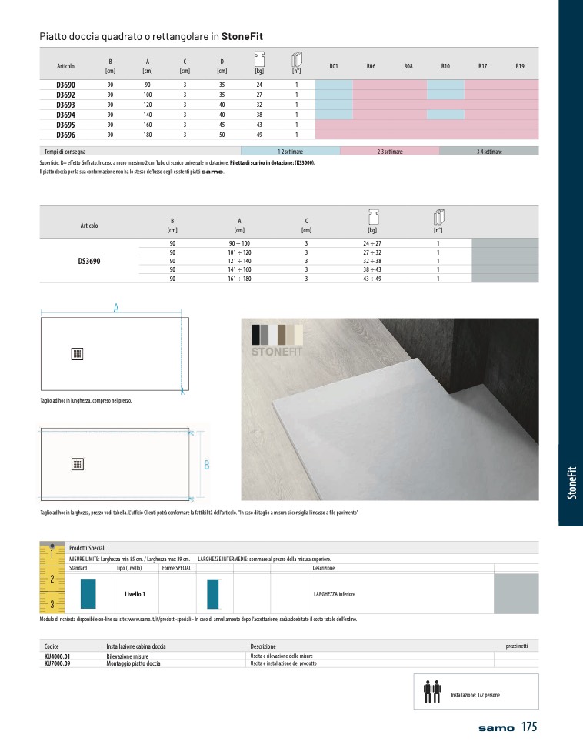This screenshot has height=745, width=583.
Task: Select the 2-3 settimane delivery legend
Action: coord(390,152)
